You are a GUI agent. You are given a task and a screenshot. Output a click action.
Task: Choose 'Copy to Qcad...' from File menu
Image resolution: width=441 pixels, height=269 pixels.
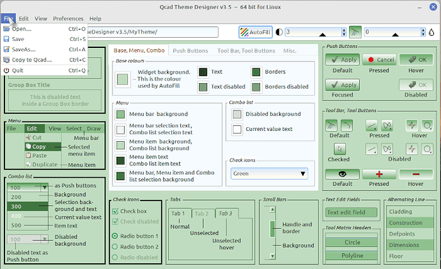click(x=31, y=60)
